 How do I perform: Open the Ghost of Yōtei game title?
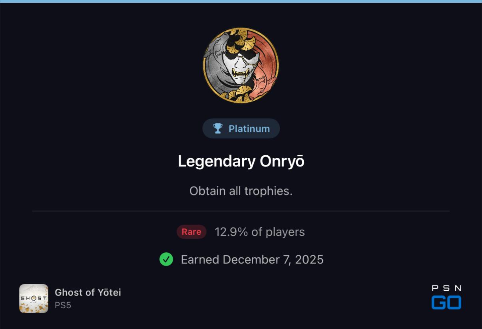pyautogui.click(x=88, y=292)
